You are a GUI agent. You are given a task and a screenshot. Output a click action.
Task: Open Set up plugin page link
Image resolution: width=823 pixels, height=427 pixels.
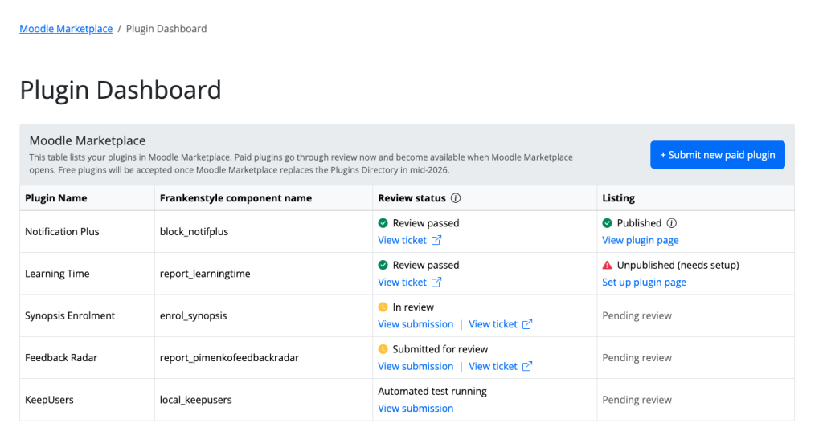coord(644,282)
